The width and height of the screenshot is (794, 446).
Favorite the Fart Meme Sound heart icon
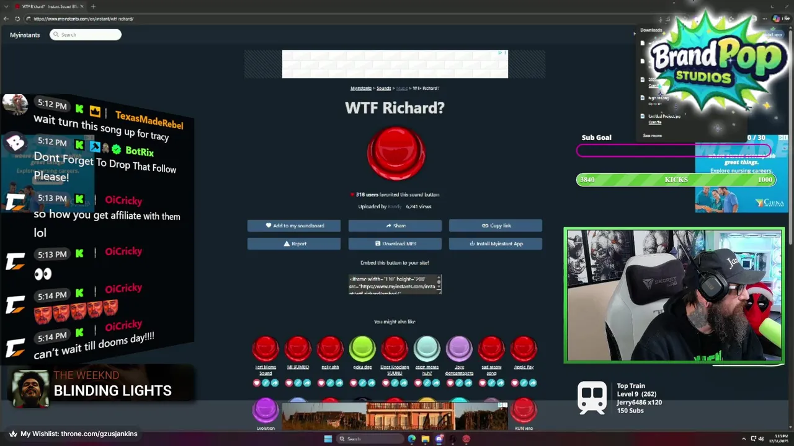pos(257,383)
